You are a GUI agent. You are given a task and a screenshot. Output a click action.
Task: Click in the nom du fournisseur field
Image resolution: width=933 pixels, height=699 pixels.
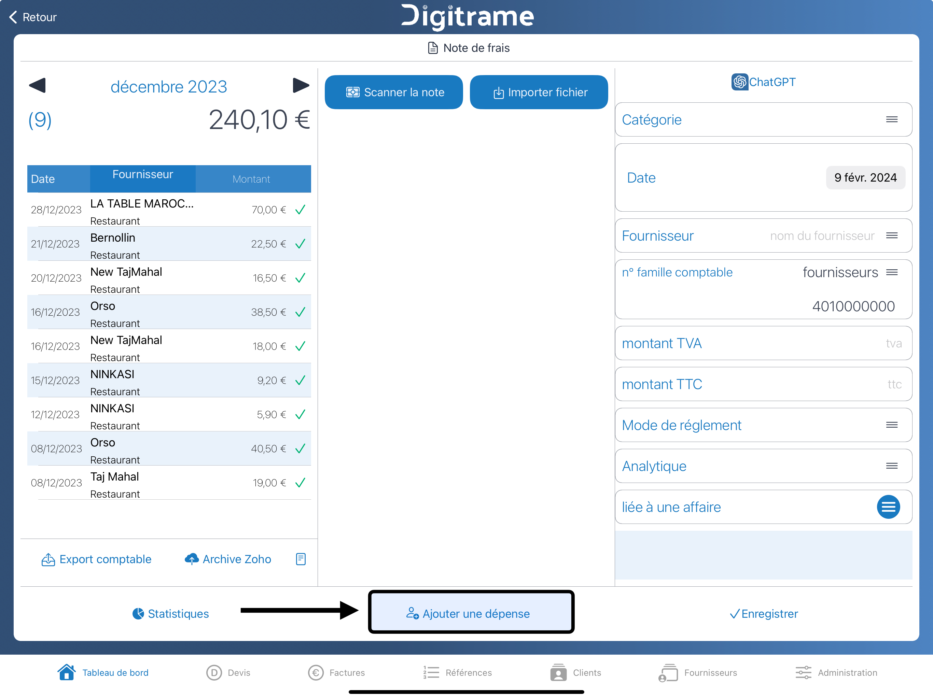pos(822,236)
